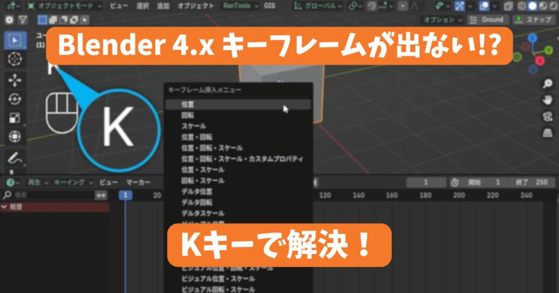Open the オプション dropdown
The height and width of the screenshot is (293, 559).
[x=442, y=20]
